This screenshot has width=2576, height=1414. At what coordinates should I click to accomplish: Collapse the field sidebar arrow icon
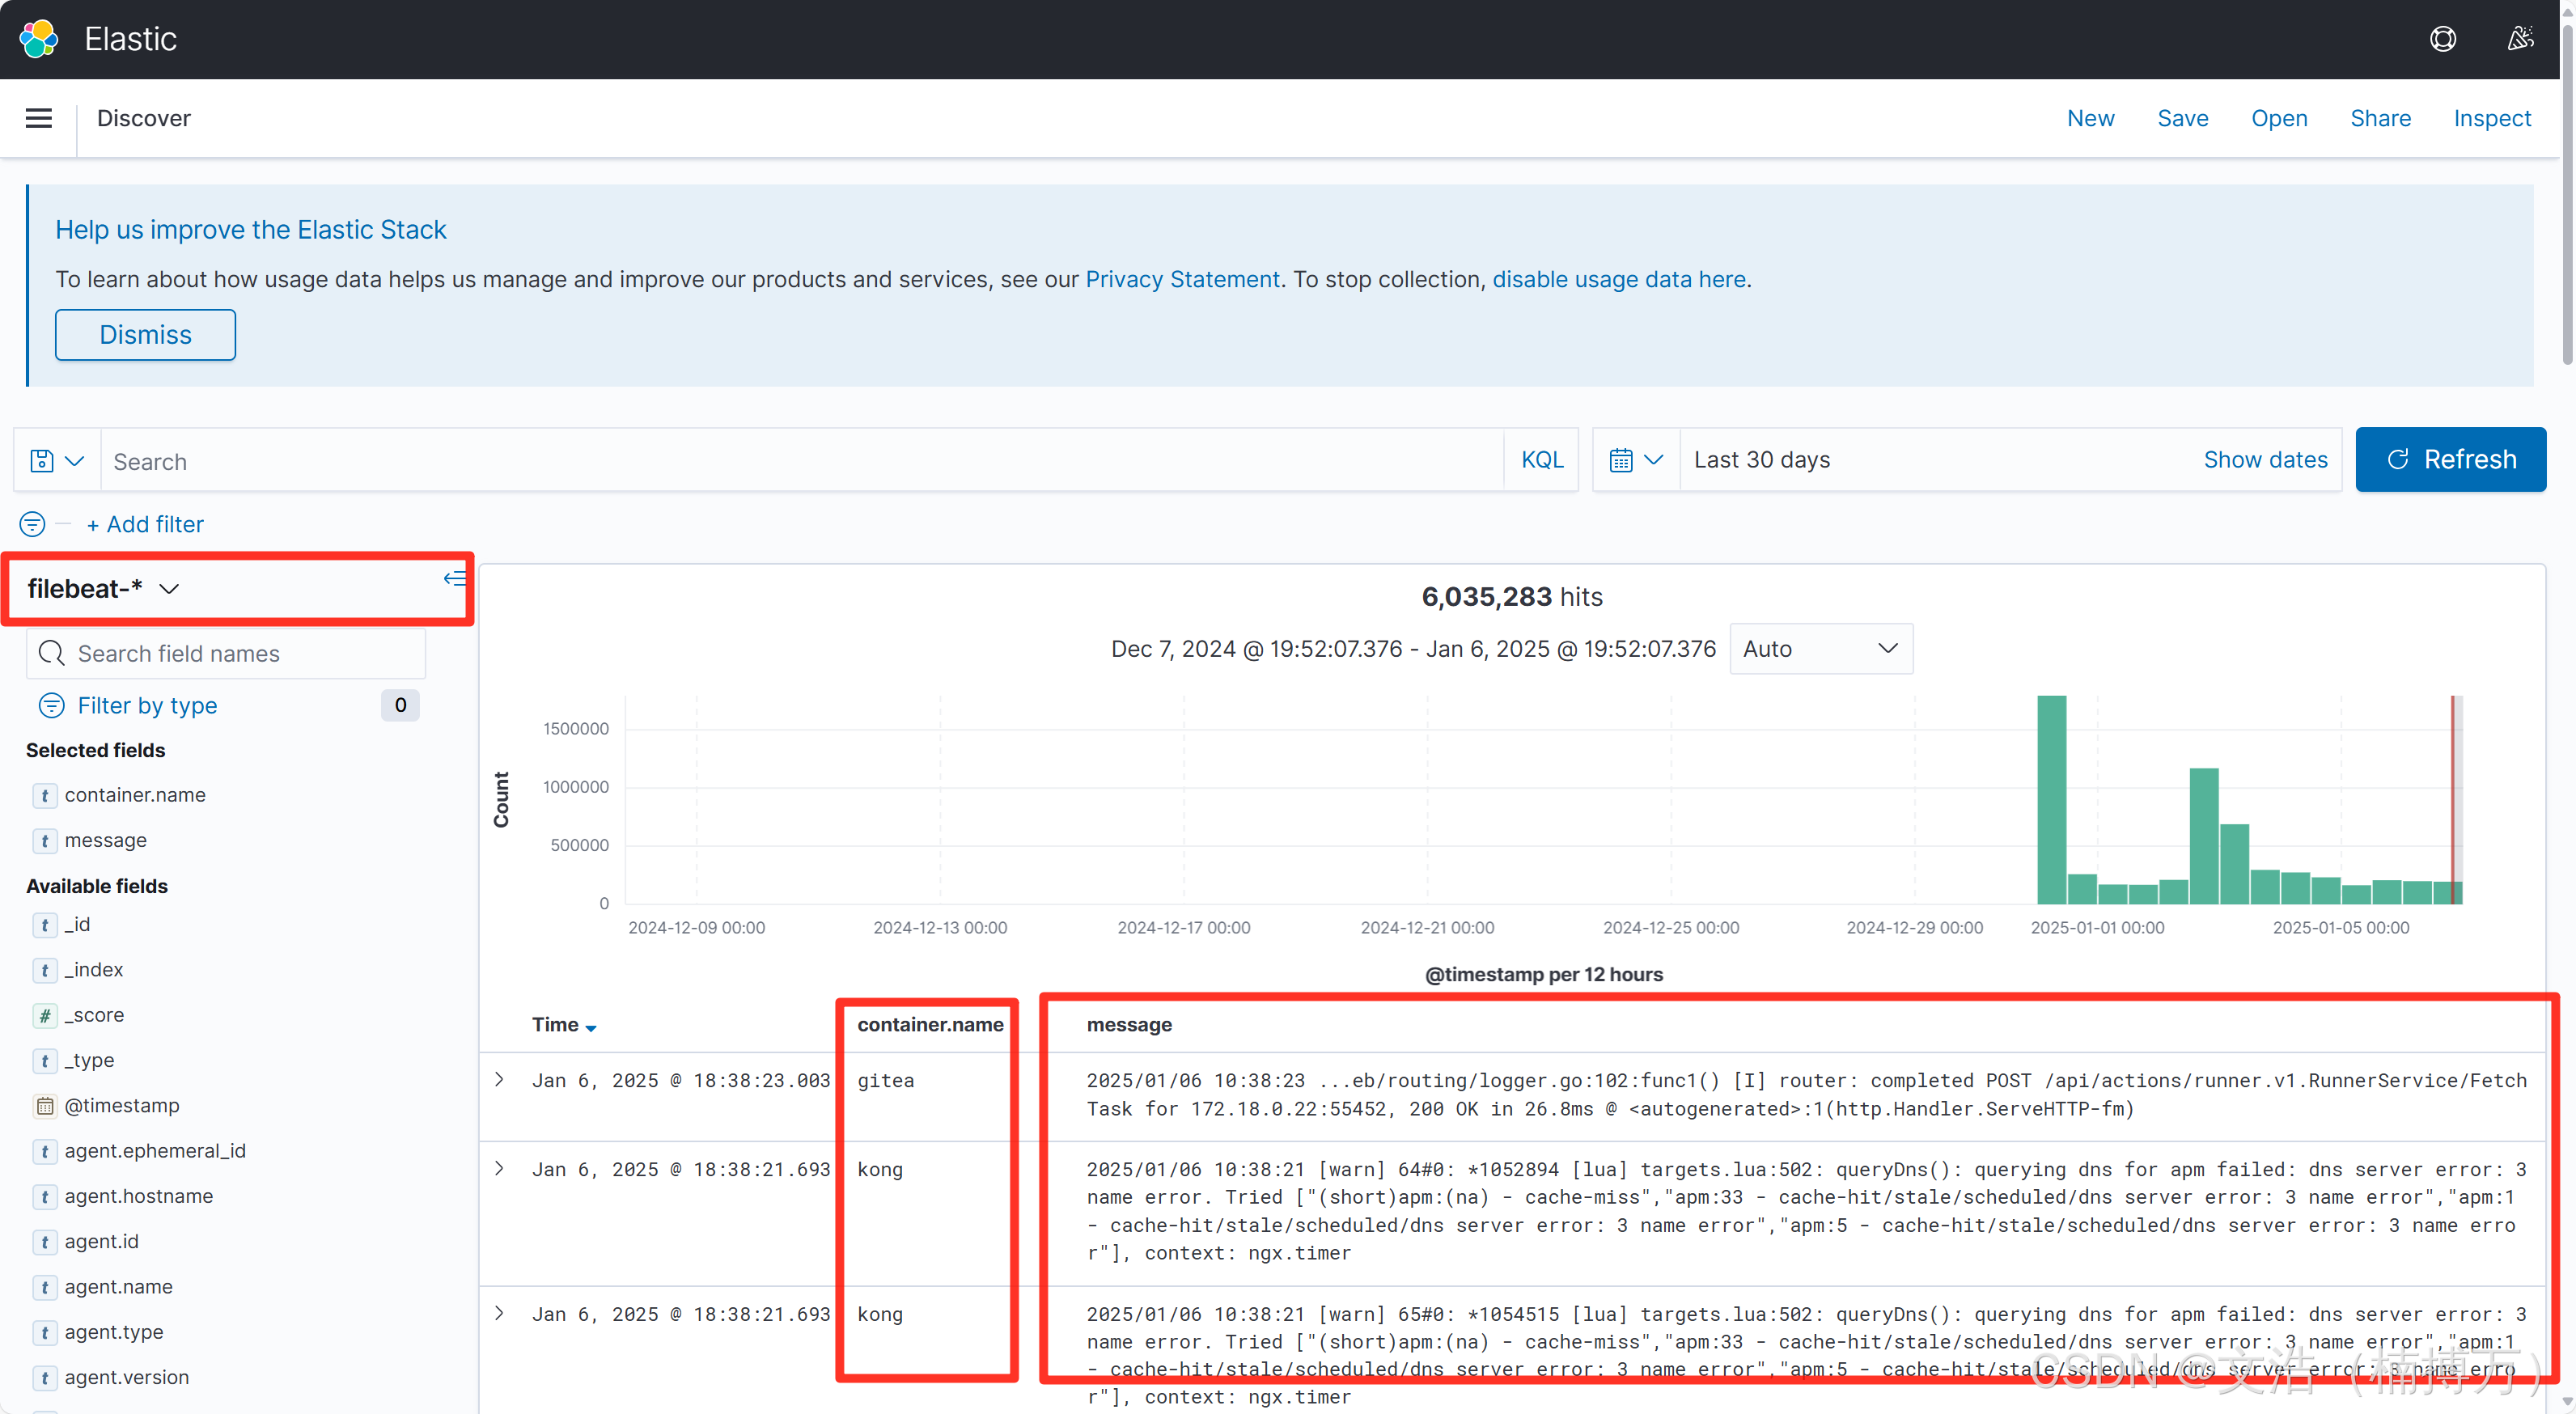point(454,578)
